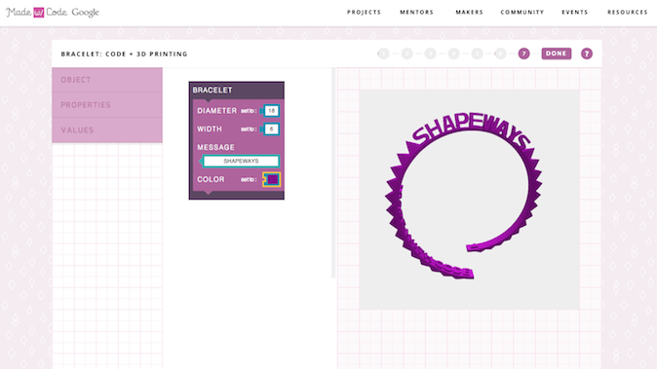This screenshot has height=369, width=657.
Task: Pick the purple COLOR swatch
Action: click(x=272, y=179)
